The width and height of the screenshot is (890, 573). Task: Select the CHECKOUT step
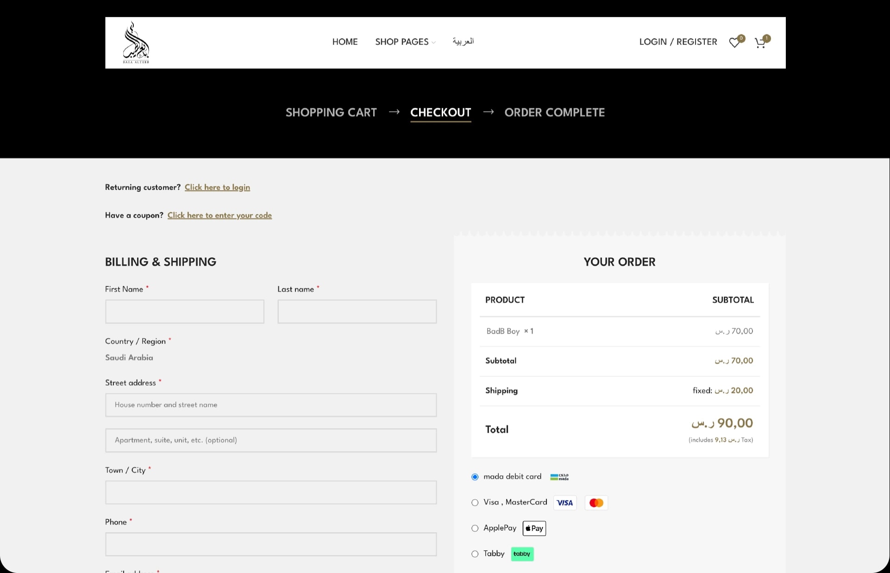pyautogui.click(x=440, y=112)
